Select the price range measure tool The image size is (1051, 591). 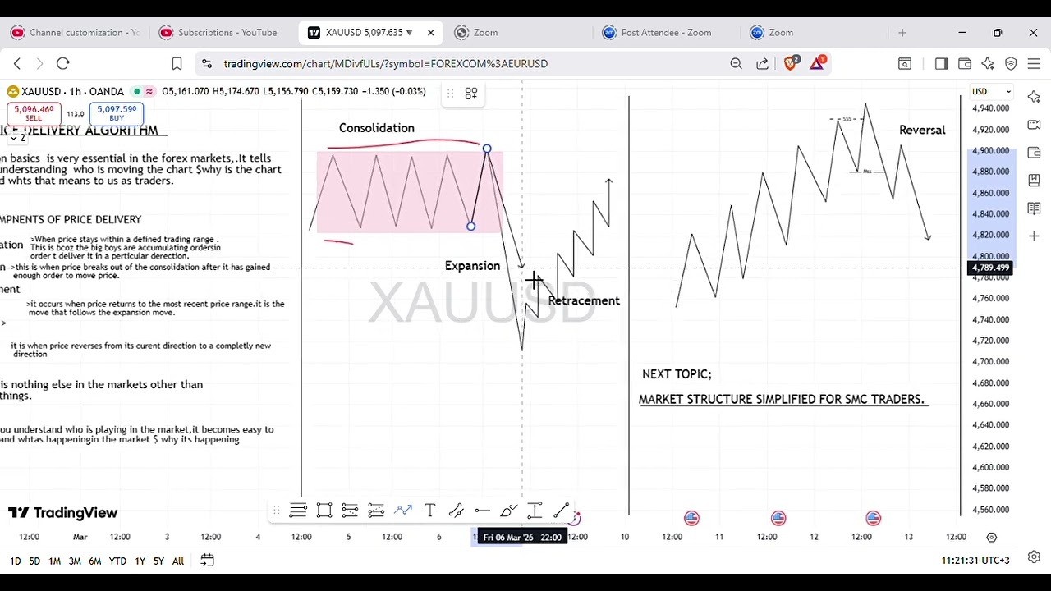[x=535, y=511]
